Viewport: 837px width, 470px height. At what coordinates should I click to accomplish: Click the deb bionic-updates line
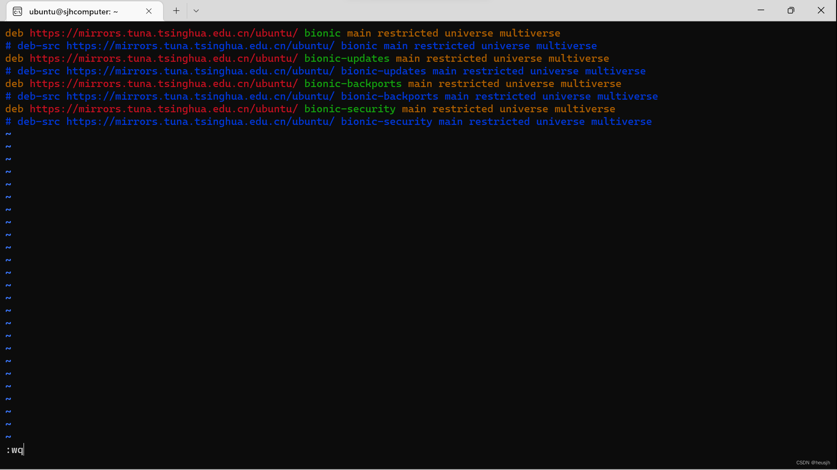307,58
